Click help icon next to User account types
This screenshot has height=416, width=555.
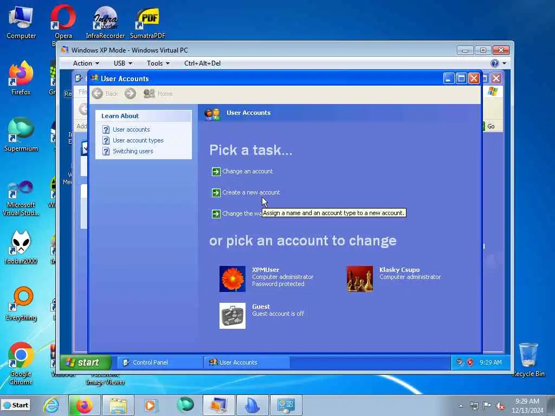pyautogui.click(x=106, y=140)
